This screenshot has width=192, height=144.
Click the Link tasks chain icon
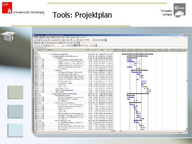point(66,40)
